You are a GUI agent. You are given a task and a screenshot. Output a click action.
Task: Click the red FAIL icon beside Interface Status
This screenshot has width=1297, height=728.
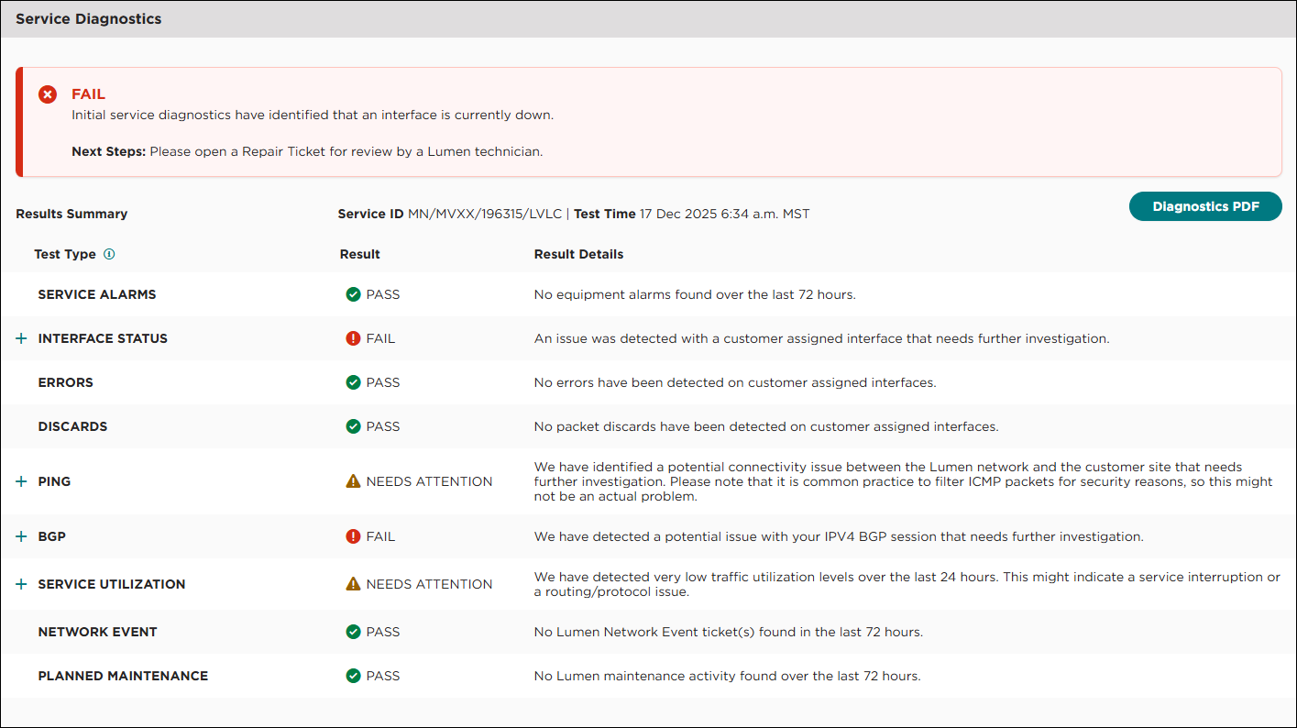pyautogui.click(x=353, y=338)
